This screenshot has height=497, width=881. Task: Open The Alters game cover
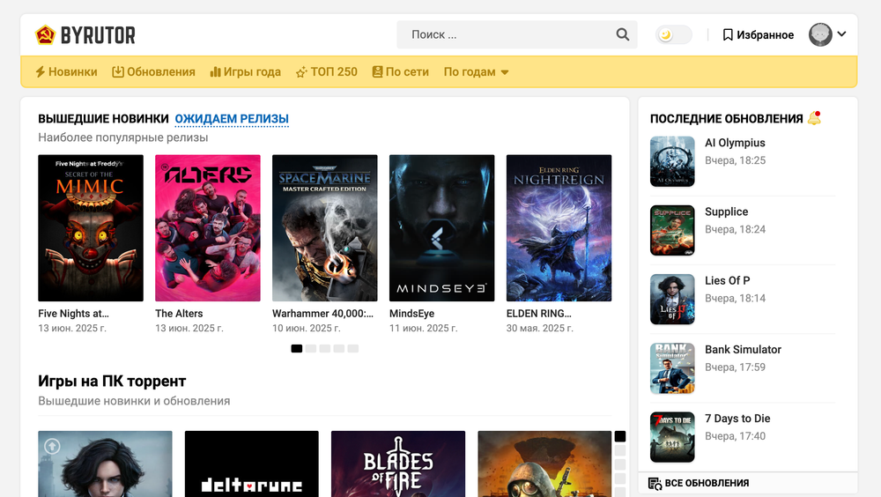(208, 228)
